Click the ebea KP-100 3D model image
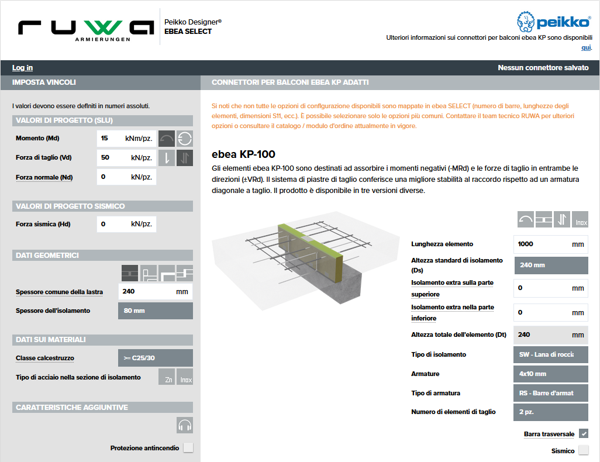 click(306, 261)
